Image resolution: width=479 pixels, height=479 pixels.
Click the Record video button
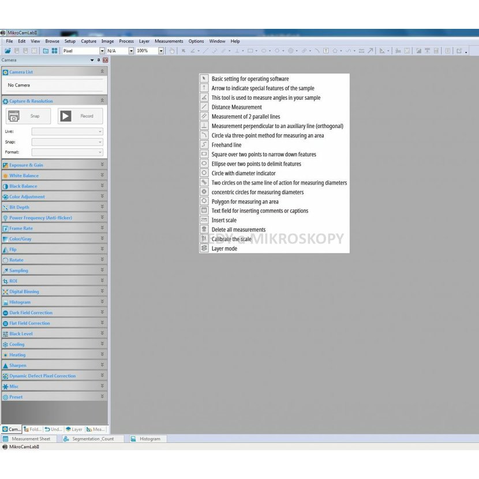coord(80,116)
